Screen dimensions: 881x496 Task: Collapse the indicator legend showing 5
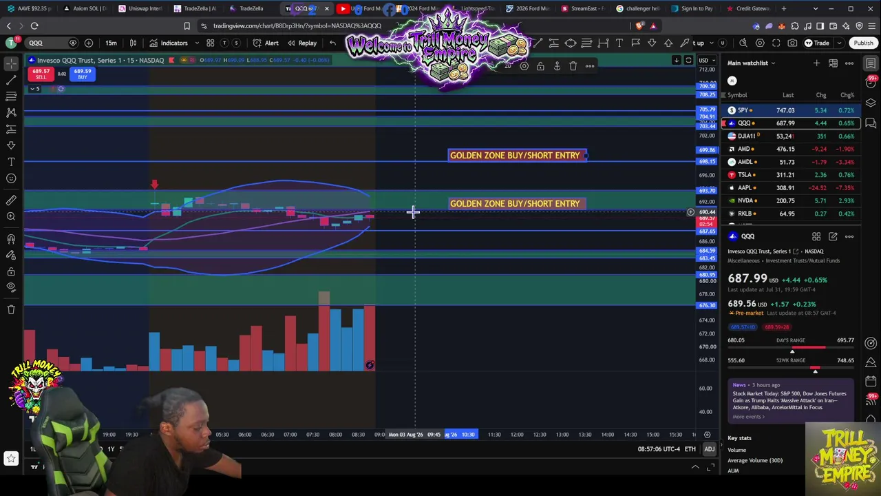pos(36,89)
